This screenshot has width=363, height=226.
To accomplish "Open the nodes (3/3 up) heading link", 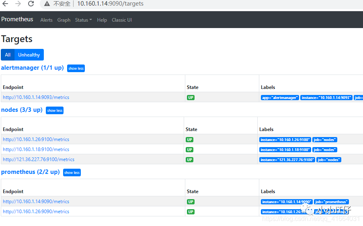I will pos(22,110).
